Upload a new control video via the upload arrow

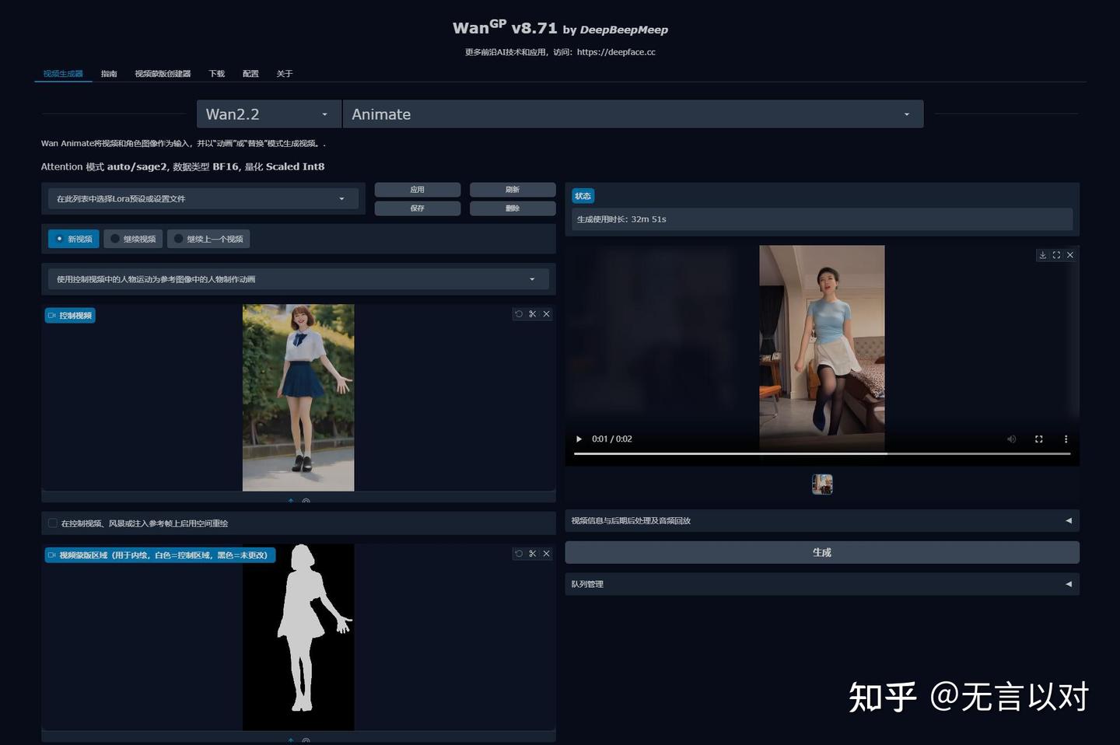[290, 502]
